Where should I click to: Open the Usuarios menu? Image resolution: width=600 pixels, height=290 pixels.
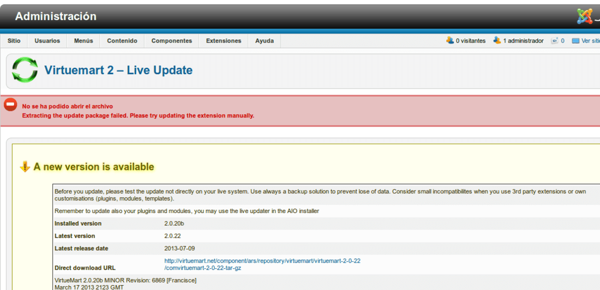(47, 40)
